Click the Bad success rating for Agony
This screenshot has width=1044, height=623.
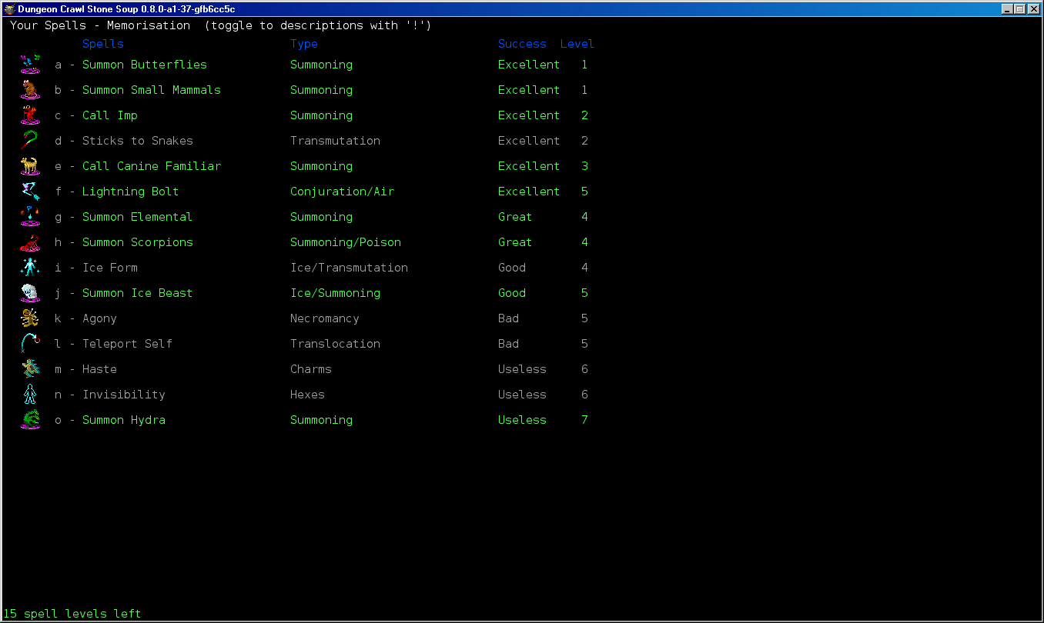coord(508,318)
